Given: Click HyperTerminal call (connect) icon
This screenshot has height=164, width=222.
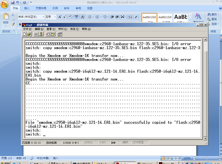Looking at the screenshot, I should 36,34.
